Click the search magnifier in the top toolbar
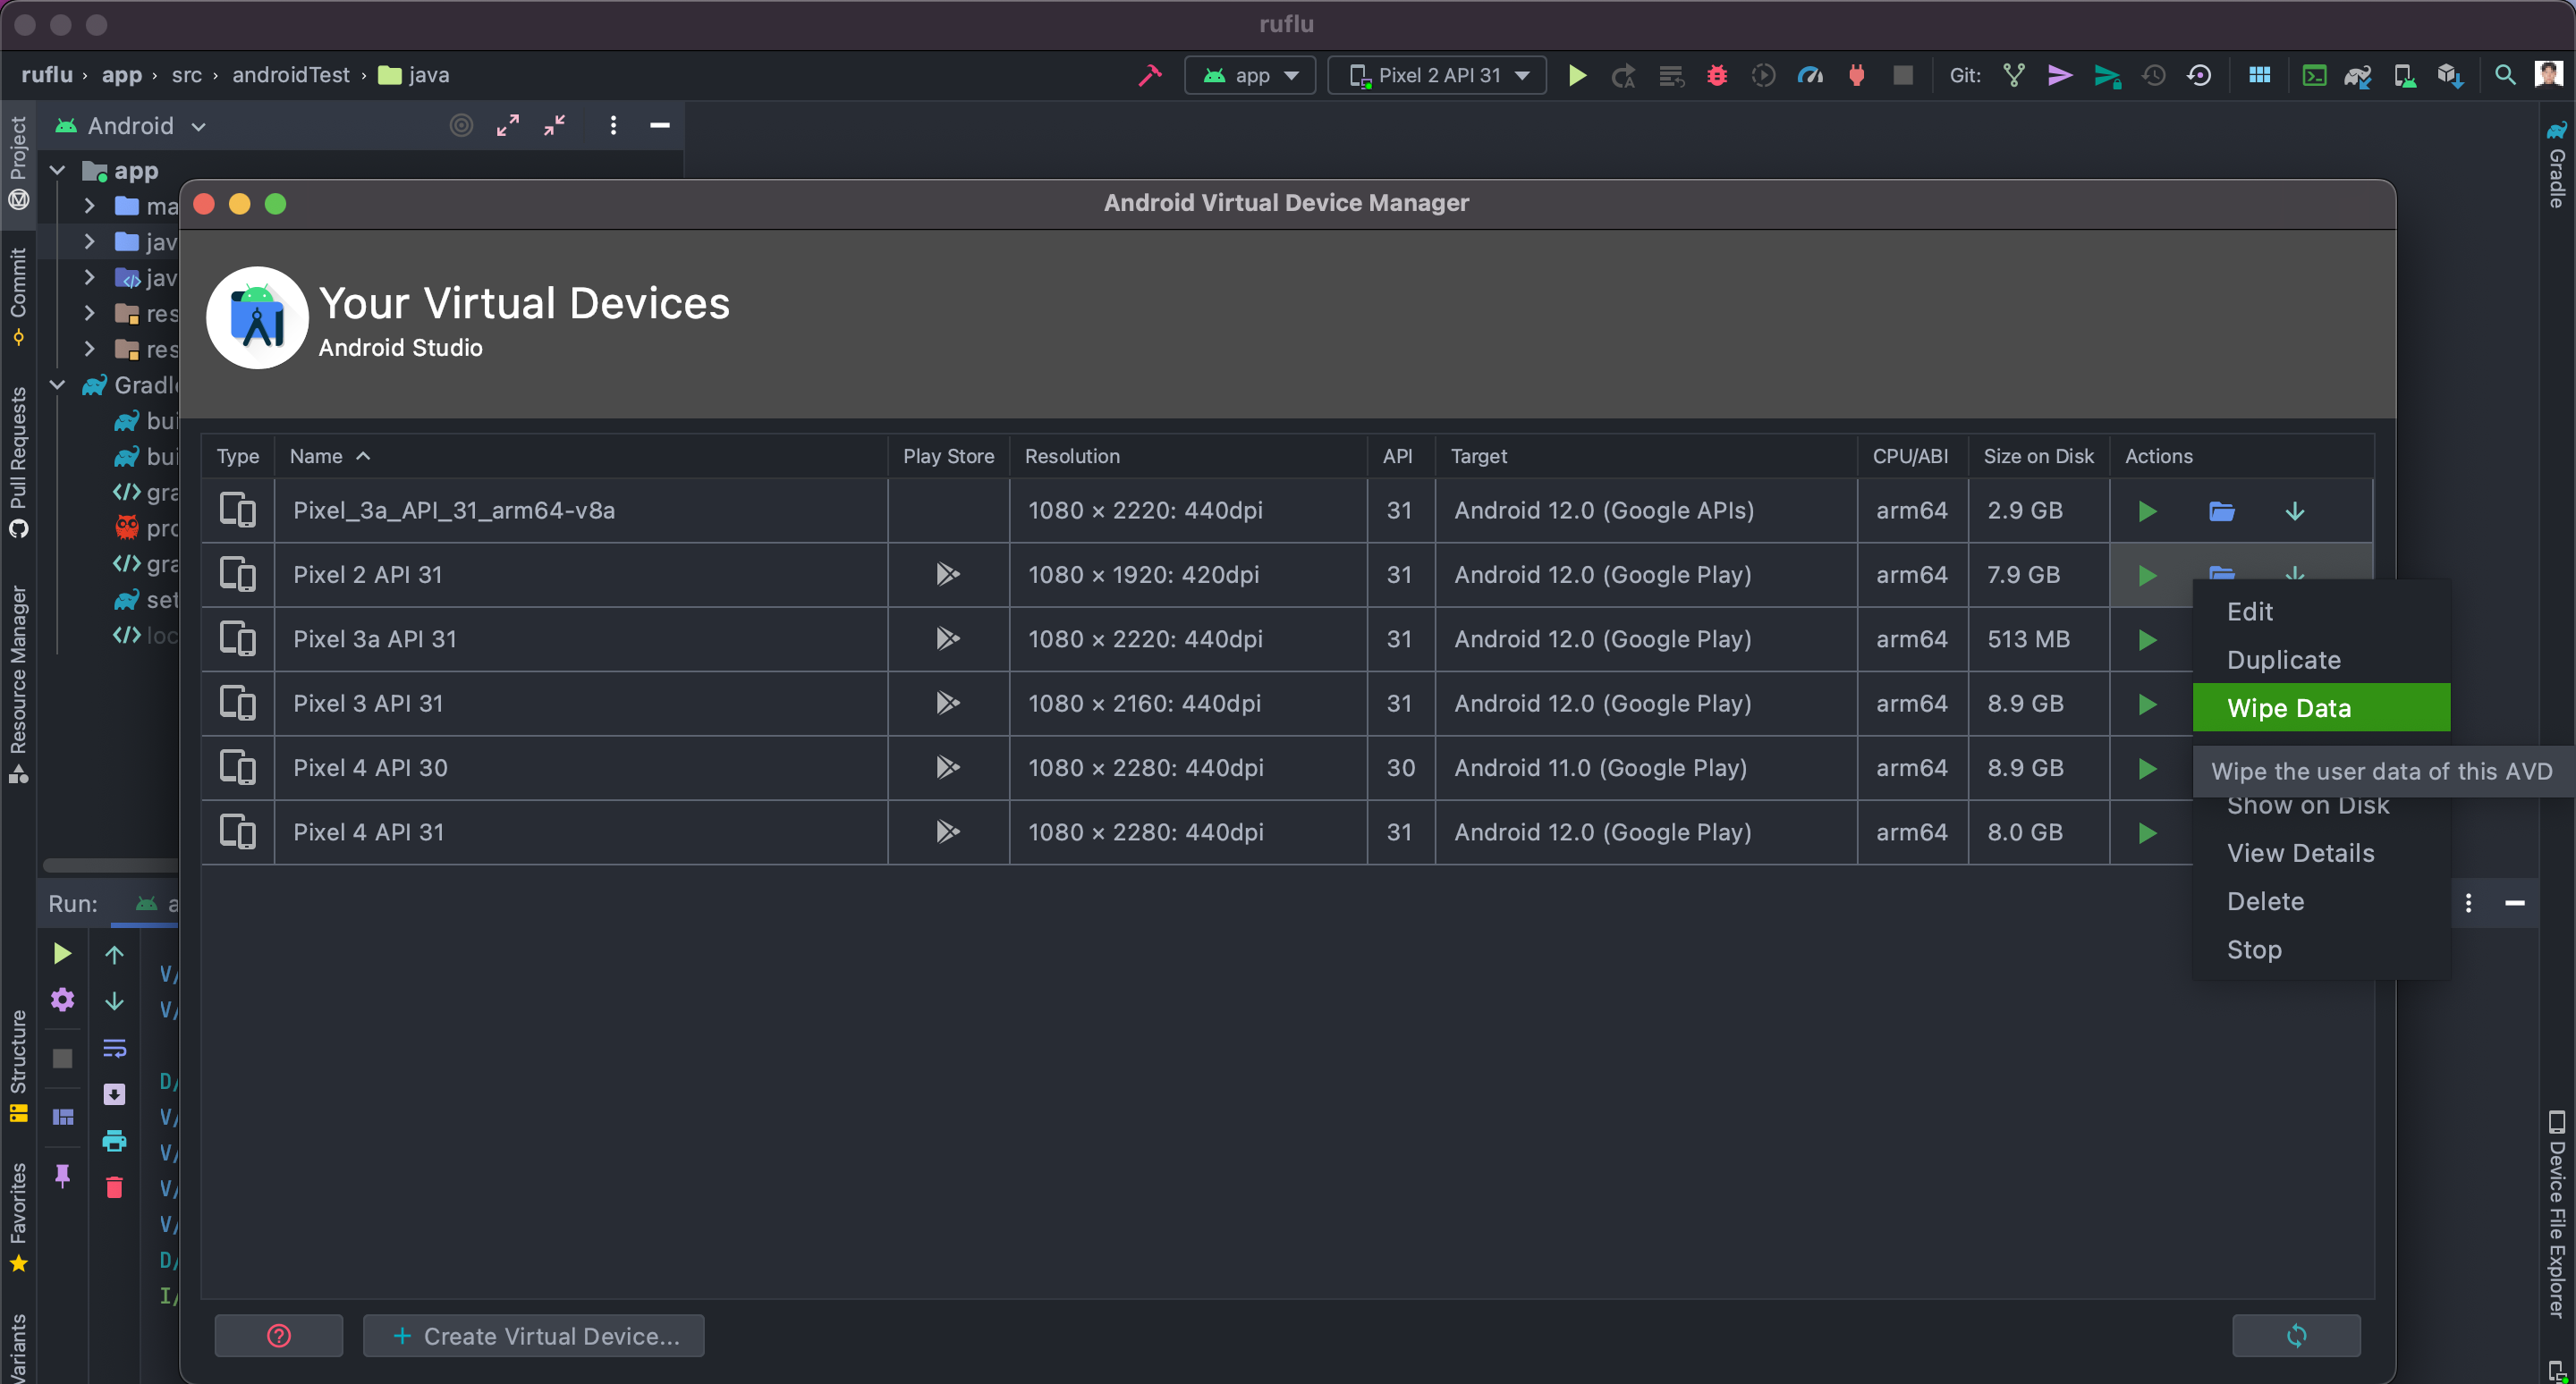 2504,75
